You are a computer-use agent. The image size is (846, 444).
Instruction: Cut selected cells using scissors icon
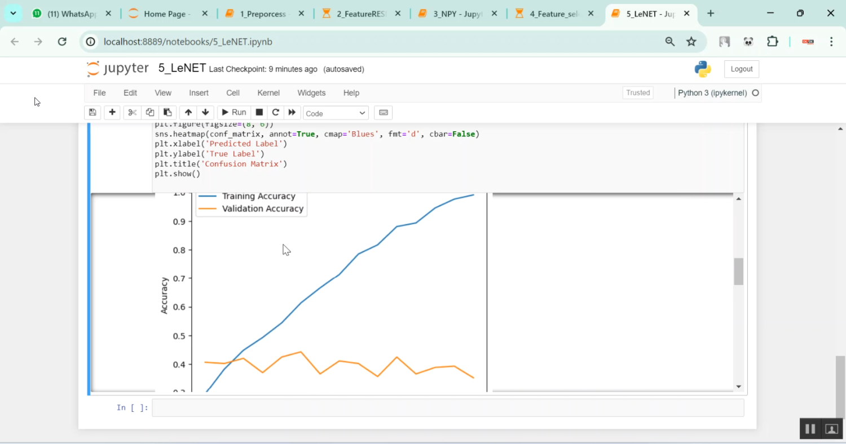point(132,113)
